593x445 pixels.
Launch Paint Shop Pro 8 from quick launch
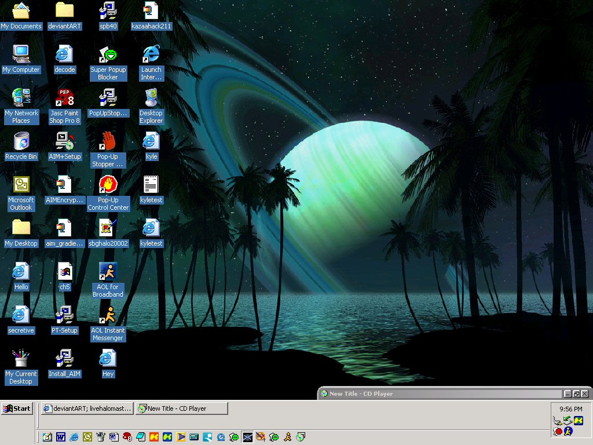[127, 437]
